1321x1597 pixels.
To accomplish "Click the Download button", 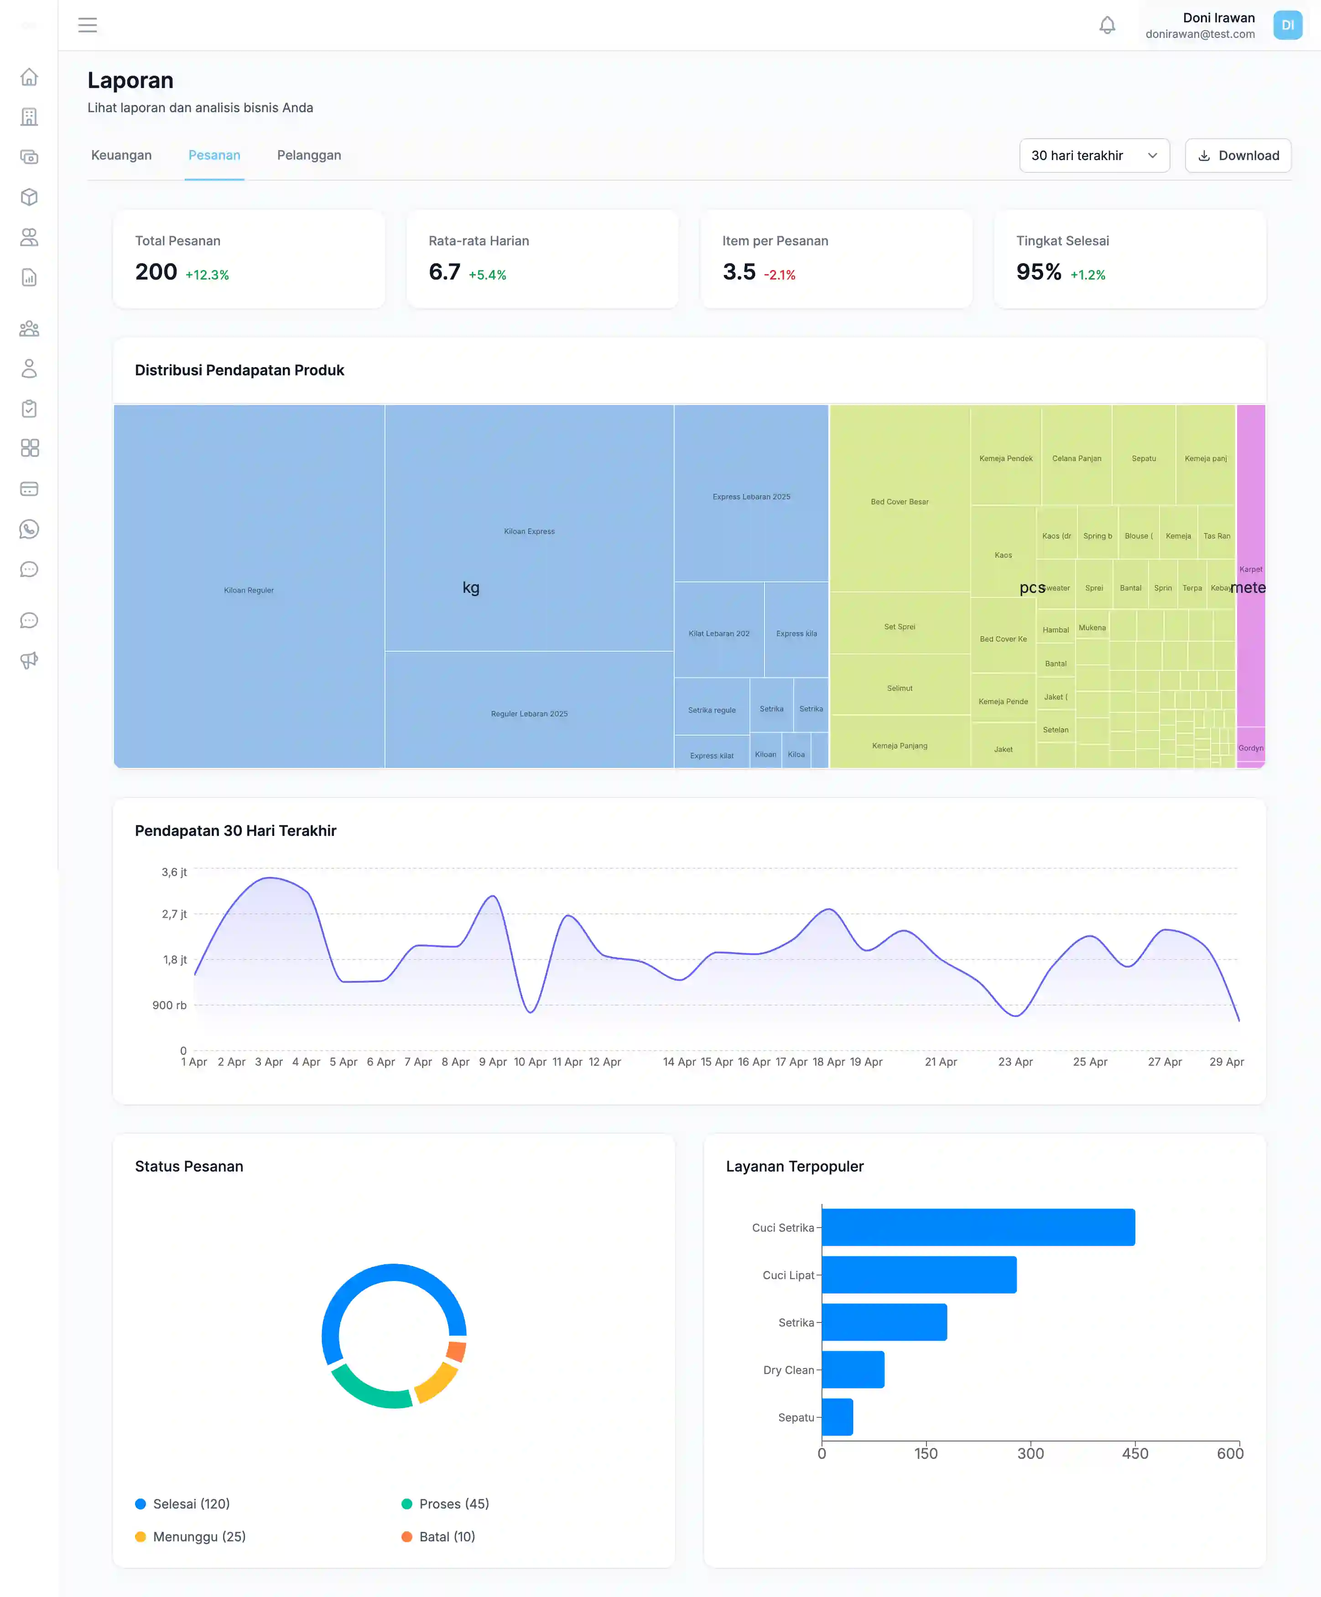I will click(x=1238, y=155).
